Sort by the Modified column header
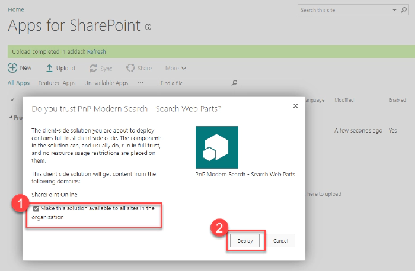The image size is (415, 271). (344, 100)
